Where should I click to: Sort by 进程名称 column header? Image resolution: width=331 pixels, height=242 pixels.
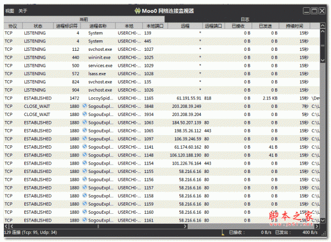(98, 26)
